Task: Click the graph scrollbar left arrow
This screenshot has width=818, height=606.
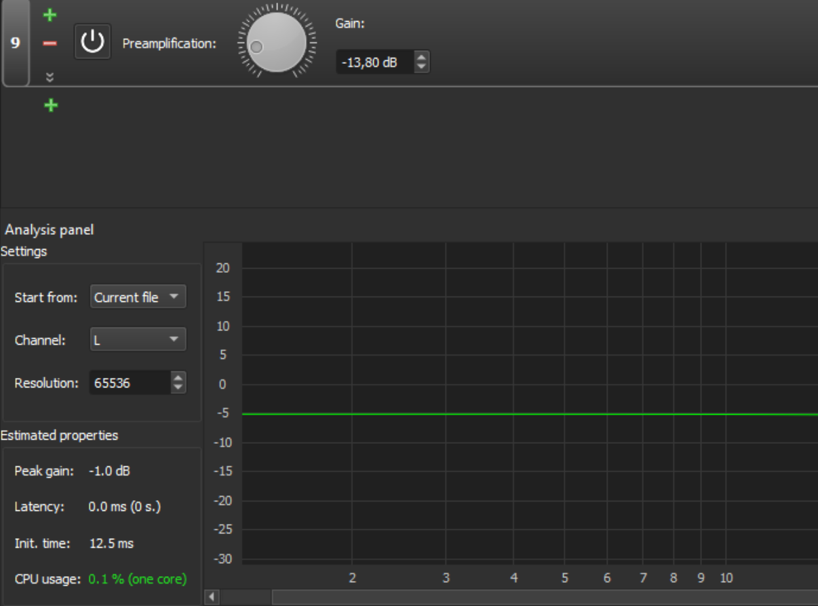Action: (x=212, y=597)
